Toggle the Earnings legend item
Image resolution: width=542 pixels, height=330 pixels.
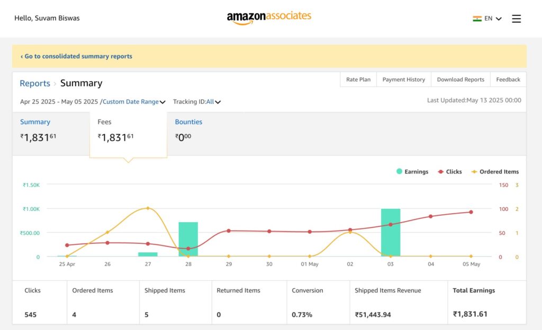point(412,171)
